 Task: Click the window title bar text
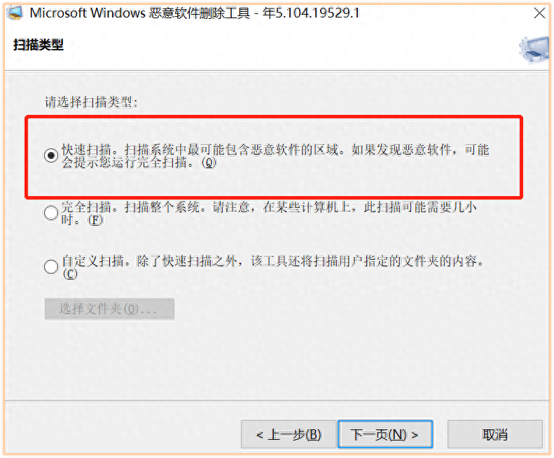pyautogui.click(x=195, y=13)
